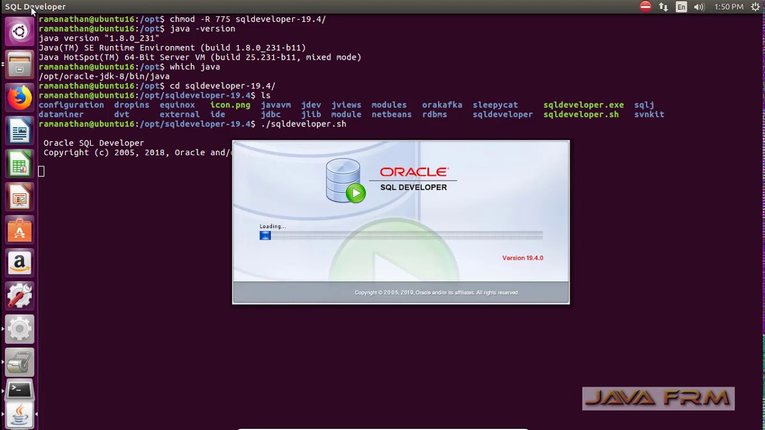The image size is (765, 430).
Task: Click the Java SQL Developer launcher icon
Action: click(x=19, y=415)
